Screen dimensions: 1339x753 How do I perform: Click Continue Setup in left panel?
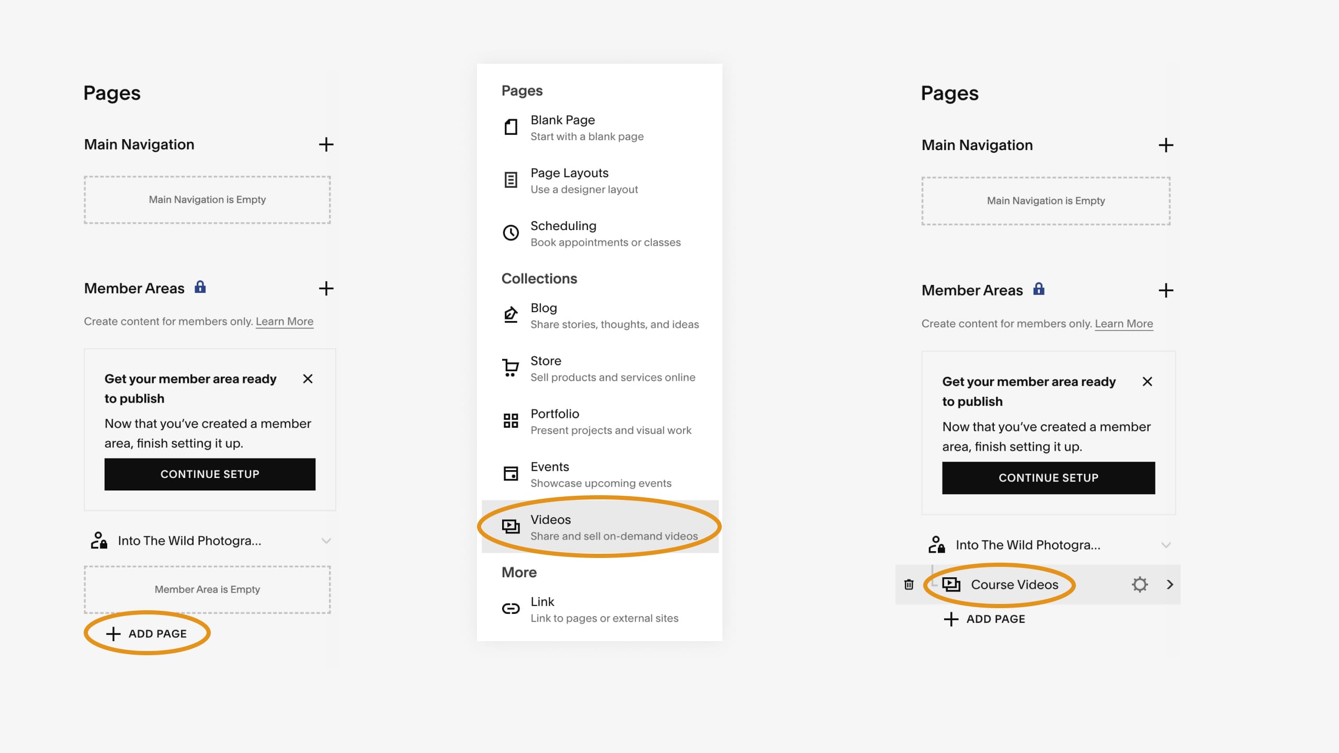click(210, 474)
